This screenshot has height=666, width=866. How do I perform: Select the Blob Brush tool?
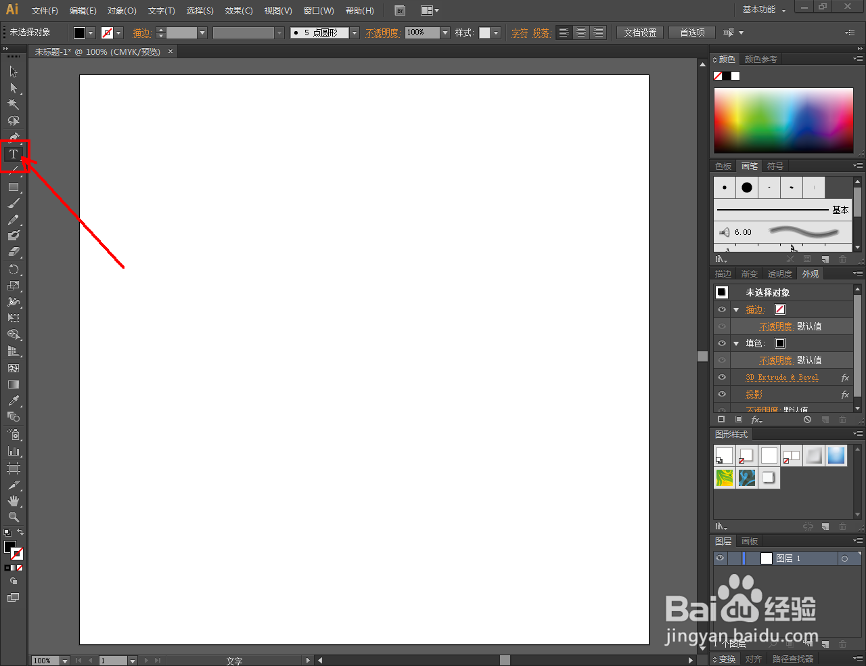(x=13, y=236)
